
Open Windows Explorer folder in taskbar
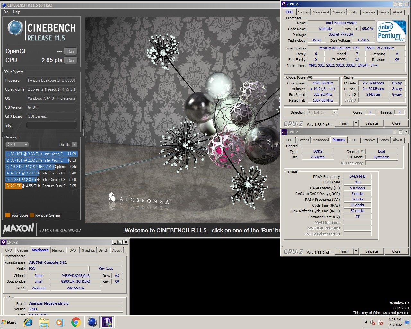click(x=44, y=322)
